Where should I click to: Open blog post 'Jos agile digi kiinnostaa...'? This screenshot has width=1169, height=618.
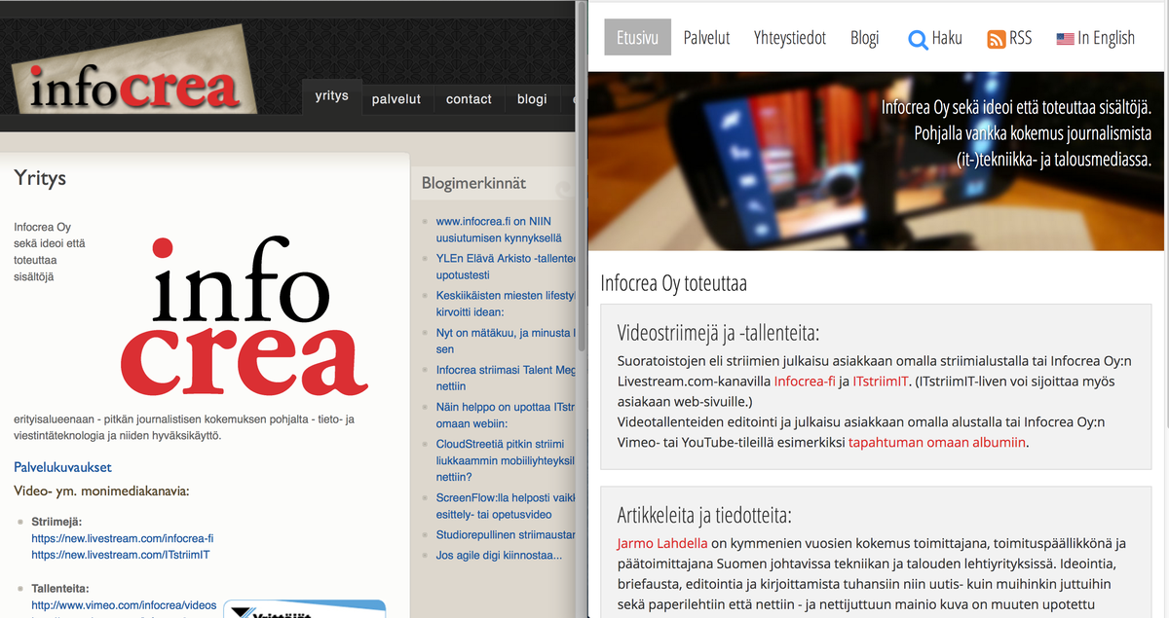coord(499,555)
